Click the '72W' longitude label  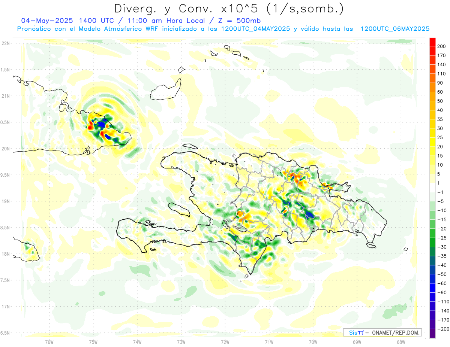(x=225, y=342)
